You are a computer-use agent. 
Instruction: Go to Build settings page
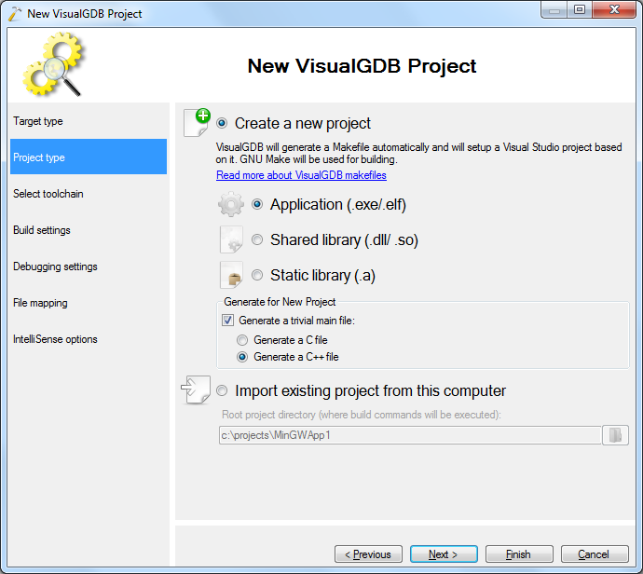(x=89, y=230)
